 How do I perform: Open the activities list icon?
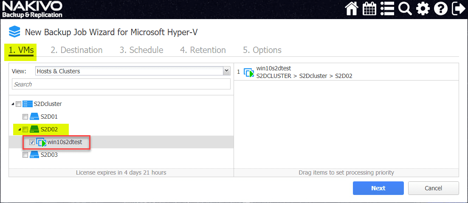click(387, 9)
